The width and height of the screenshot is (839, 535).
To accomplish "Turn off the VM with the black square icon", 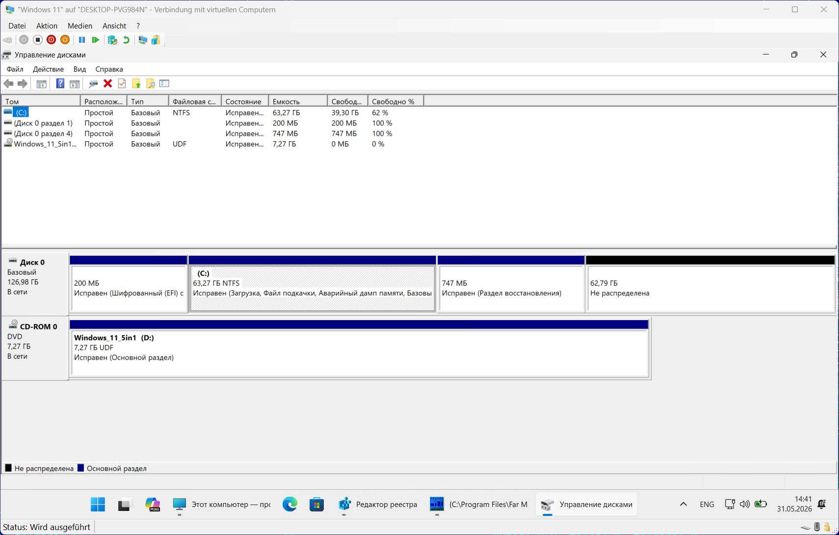I will pos(38,40).
